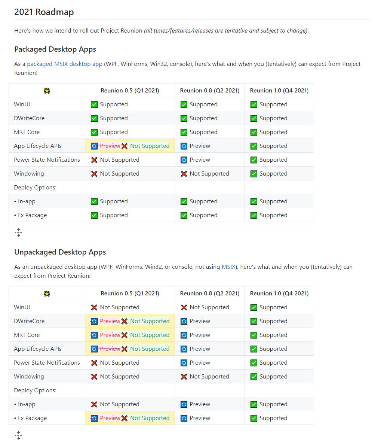This screenshot has height=444, width=384.
Task: Click Reunion 0.5 (Q1 2021) header in Packaged table
Action: click(x=130, y=91)
